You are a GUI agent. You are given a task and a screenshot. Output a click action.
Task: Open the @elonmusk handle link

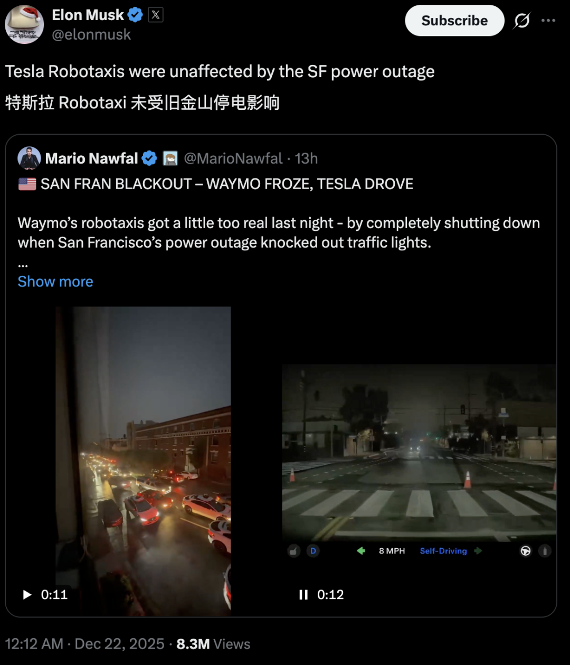(91, 35)
